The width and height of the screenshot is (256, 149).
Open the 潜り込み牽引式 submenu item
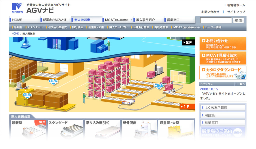56,27
